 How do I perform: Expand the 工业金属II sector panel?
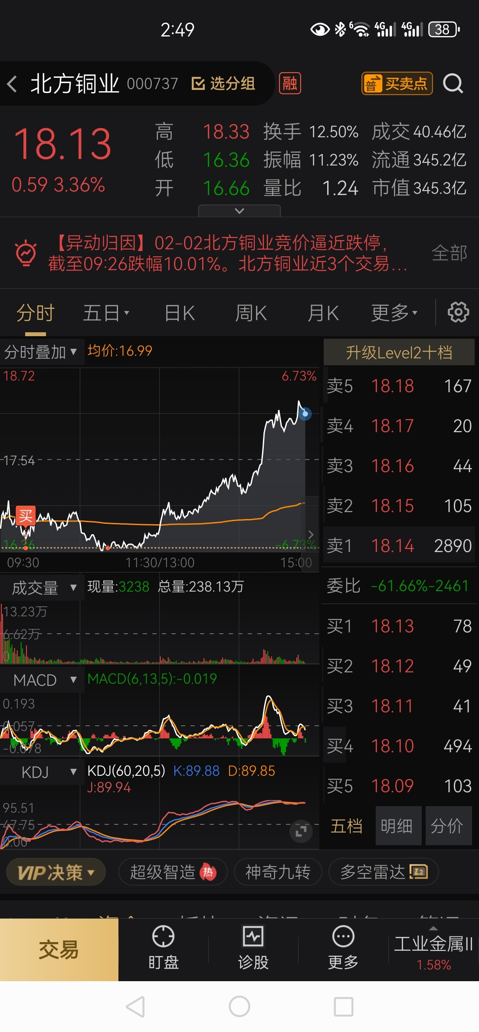point(433,950)
